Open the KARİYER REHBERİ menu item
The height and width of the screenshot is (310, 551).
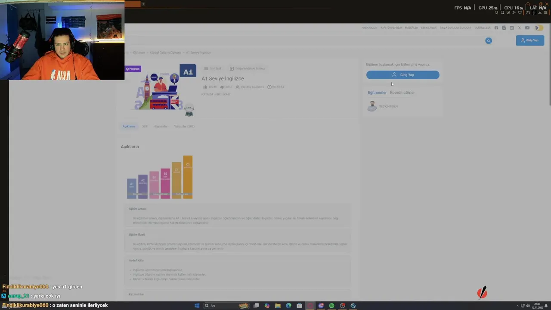point(391,28)
